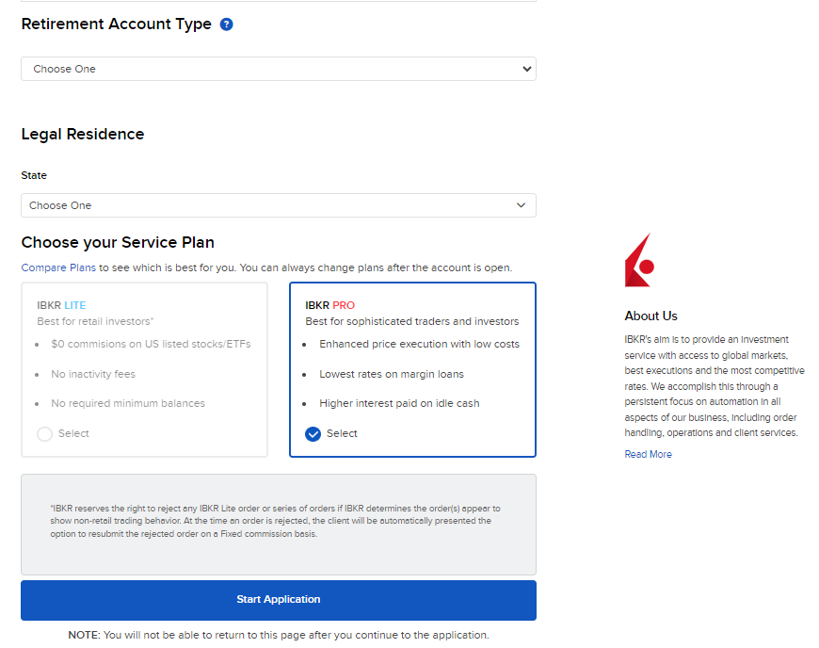The height and width of the screenshot is (648, 819).
Task: Click the About Us heading
Action: click(x=650, y=316)
